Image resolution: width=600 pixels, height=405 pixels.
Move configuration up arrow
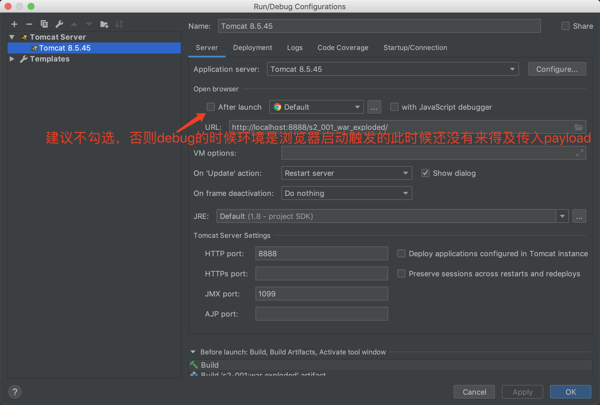point(74,24)
